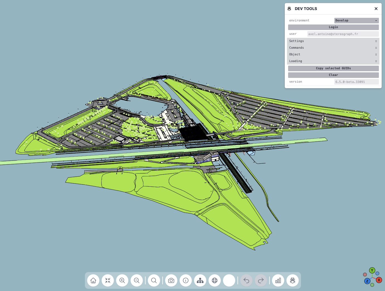This screenshot has width=385, height=291.
Task: Click the globe icon in toolbar
Action: [215, 280]
